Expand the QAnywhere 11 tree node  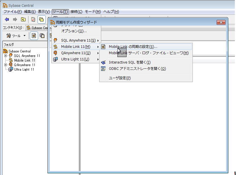pyautogui.click(x=5, y=65)
